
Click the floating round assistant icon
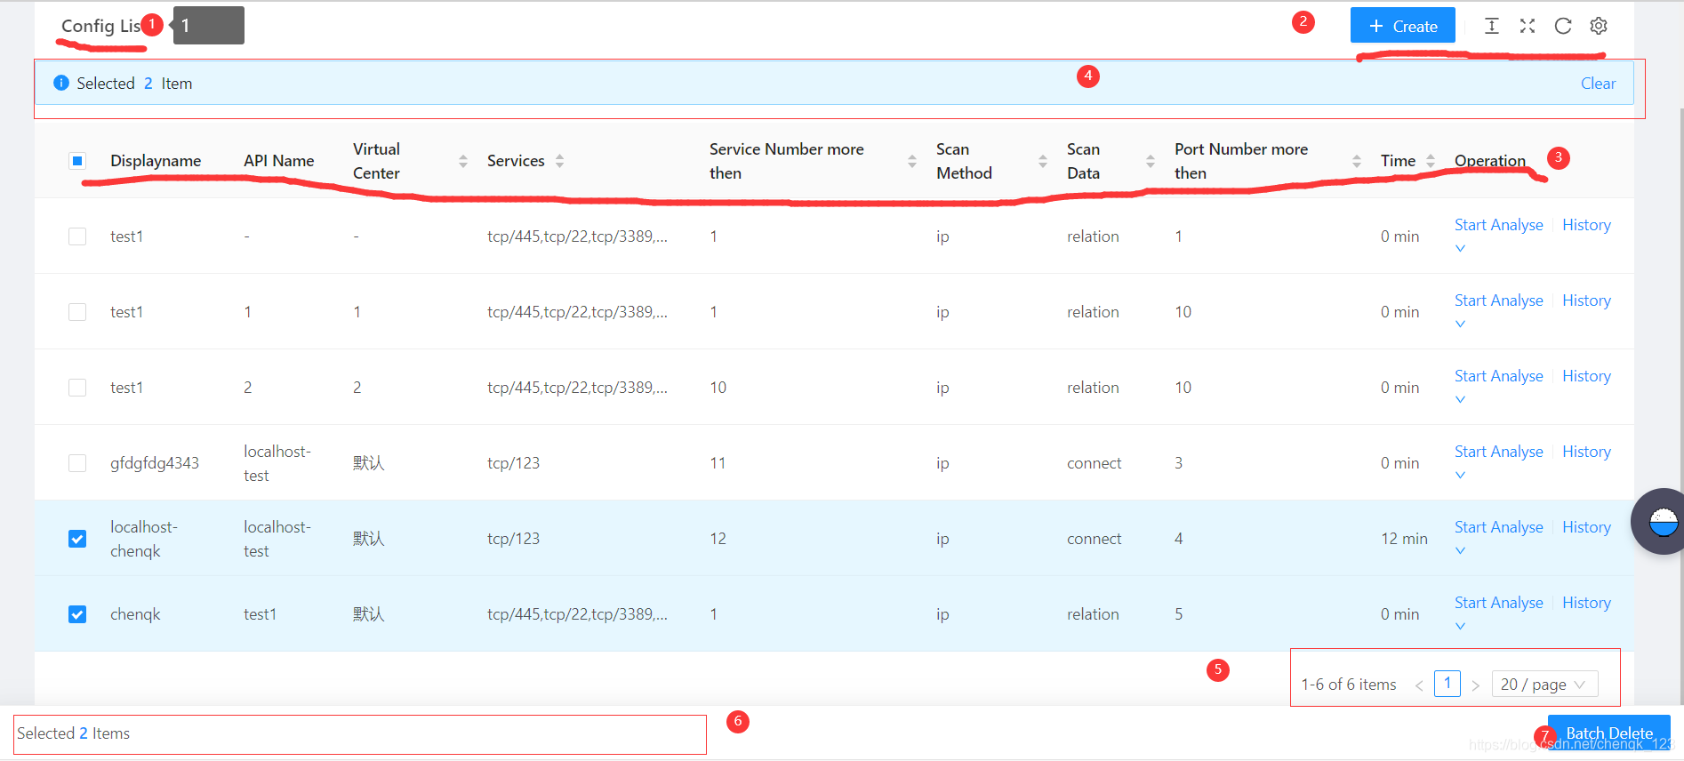[x=1661, y=522]
